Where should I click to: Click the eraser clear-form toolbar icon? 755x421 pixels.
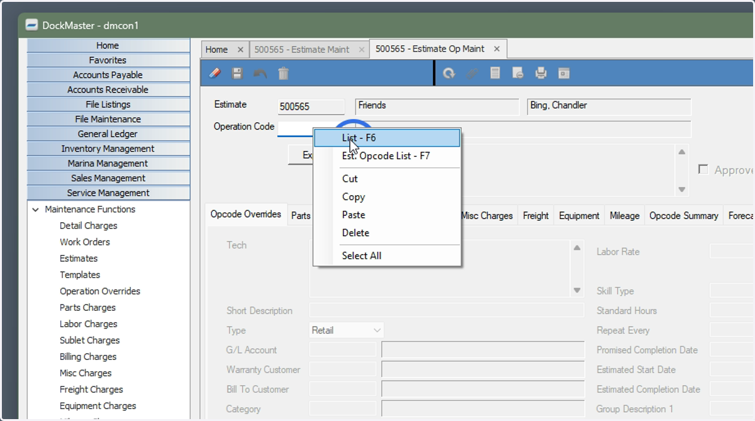point(215,74)
